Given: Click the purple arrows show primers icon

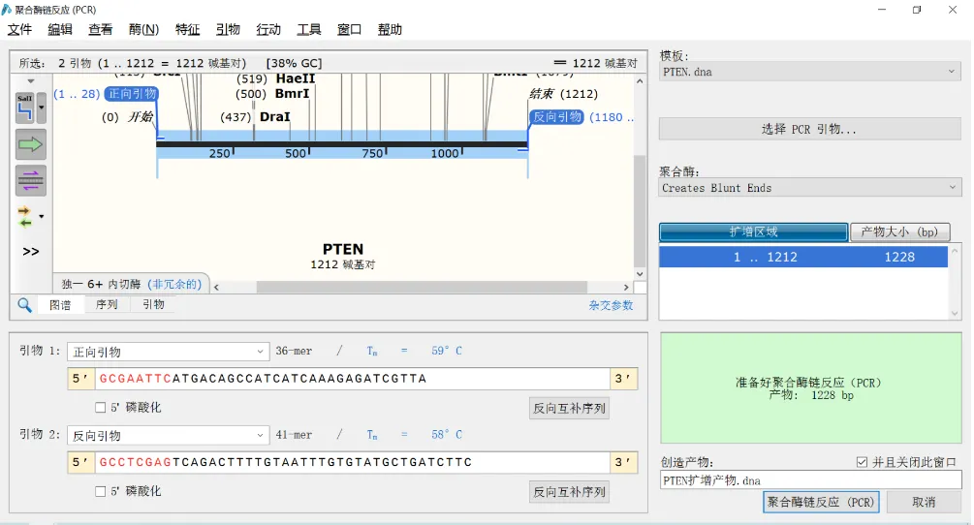Looking at the screenshot, I should tap(30, 180).
